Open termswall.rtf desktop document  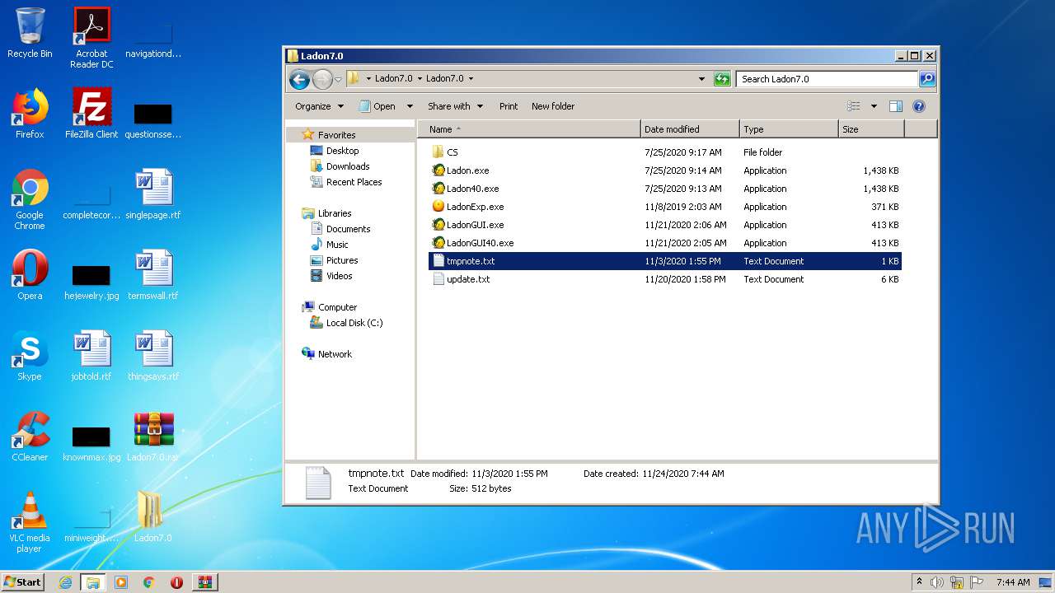click(153, 275)
